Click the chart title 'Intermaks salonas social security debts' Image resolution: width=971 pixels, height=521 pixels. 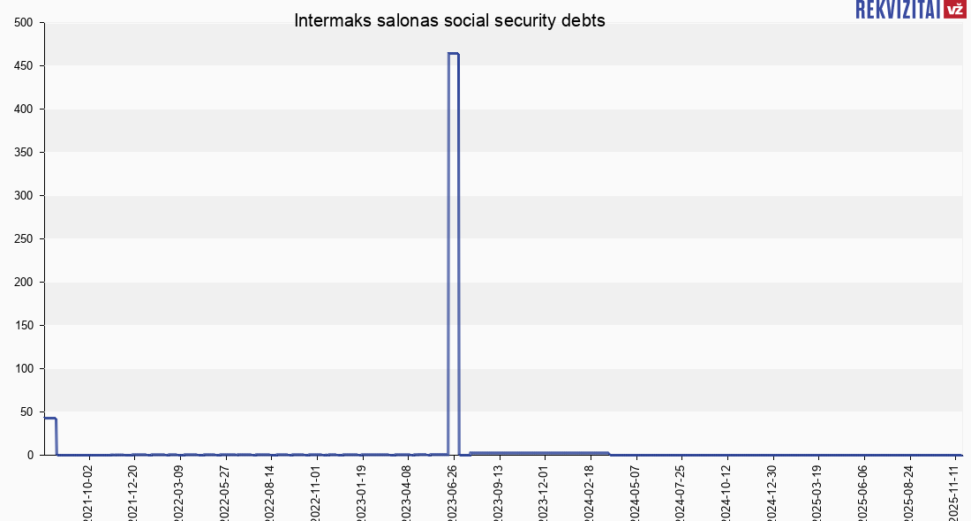449,21
